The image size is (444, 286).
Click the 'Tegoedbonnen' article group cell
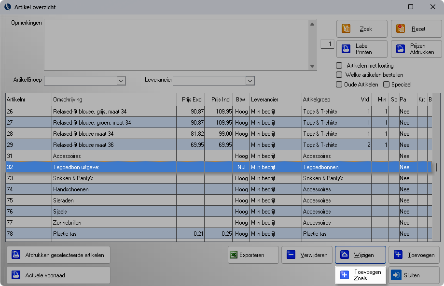pos(328,167)
